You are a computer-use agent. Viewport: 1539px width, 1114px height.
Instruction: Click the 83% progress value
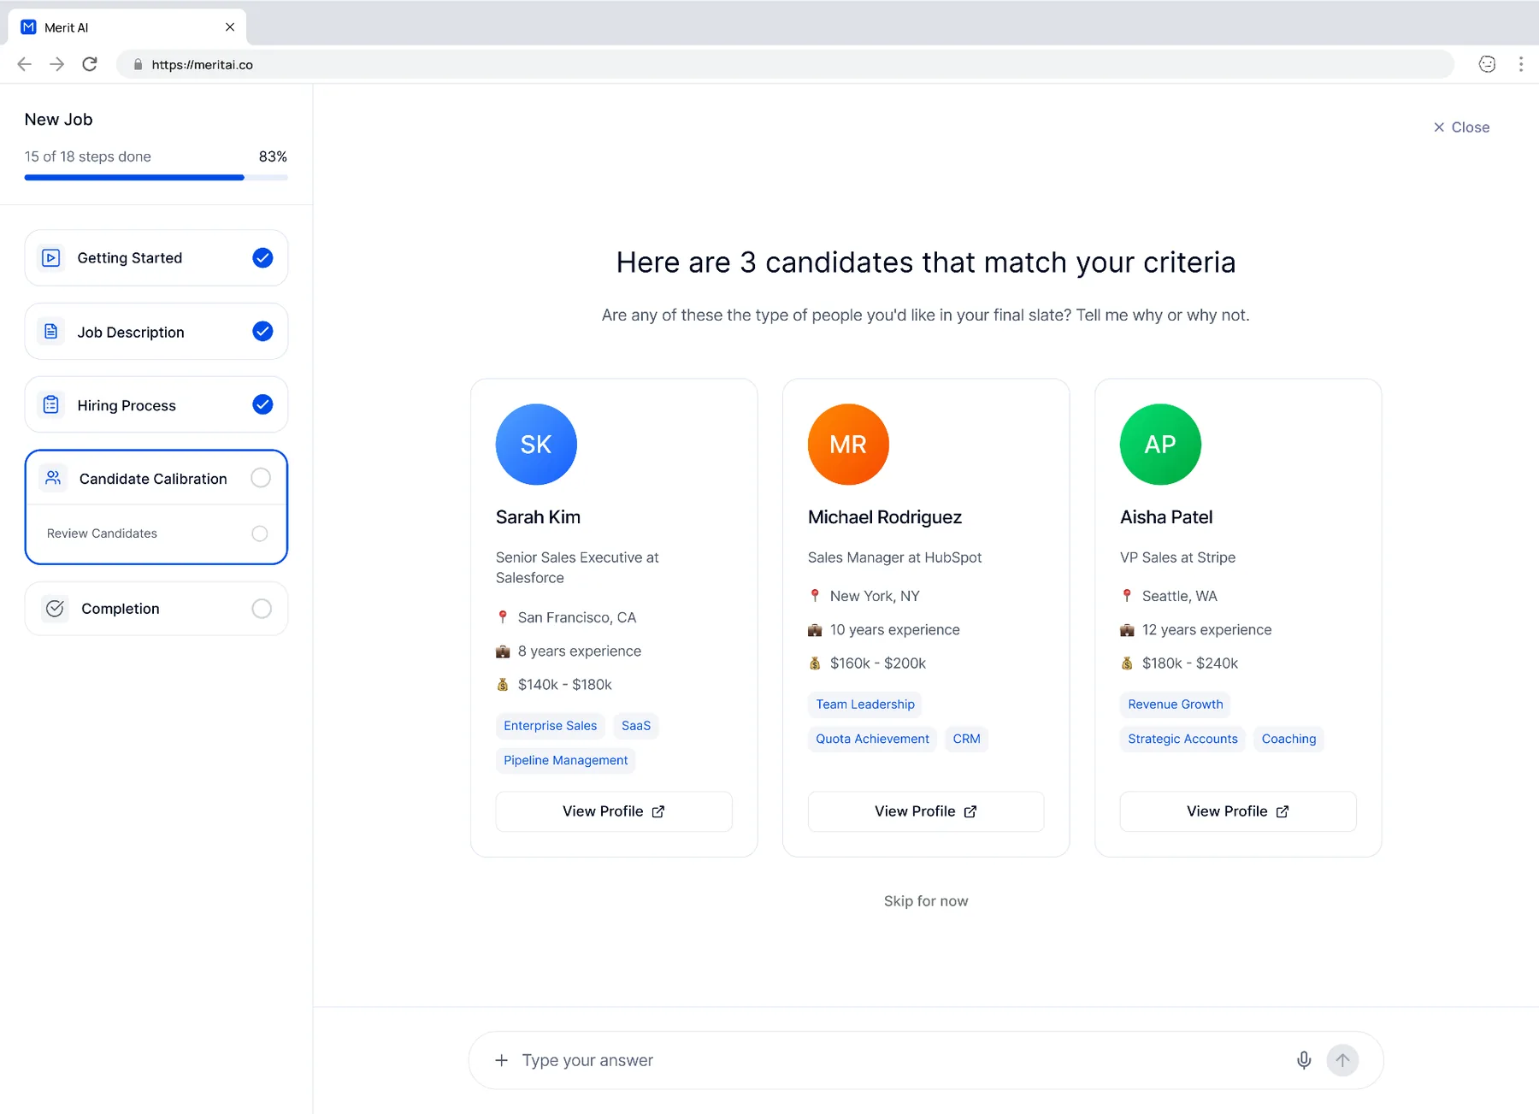(x=273, y=156)
